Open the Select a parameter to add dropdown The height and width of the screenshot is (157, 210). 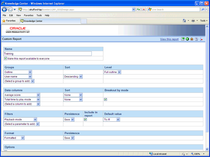tap(22, 124)
